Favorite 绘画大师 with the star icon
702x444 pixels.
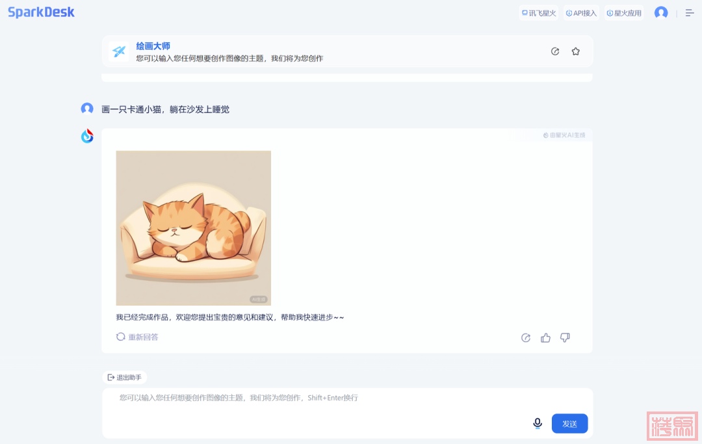pyautogui.click(x=575, y=51)
